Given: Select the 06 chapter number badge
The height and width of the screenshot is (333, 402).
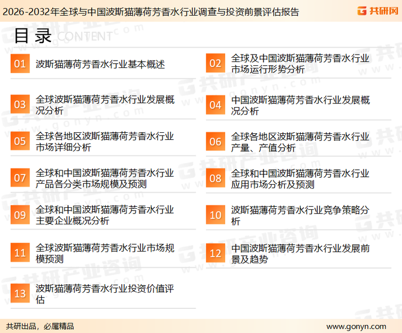Looking at the screenshot, I should coord(215,141).
